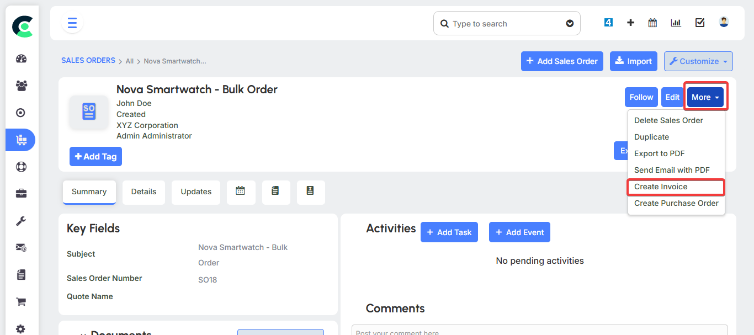754x335 pixels.
Task: Click the Sales Orders cart icon in sidebar
Action: pyautogui.click(x=20, y=140)
